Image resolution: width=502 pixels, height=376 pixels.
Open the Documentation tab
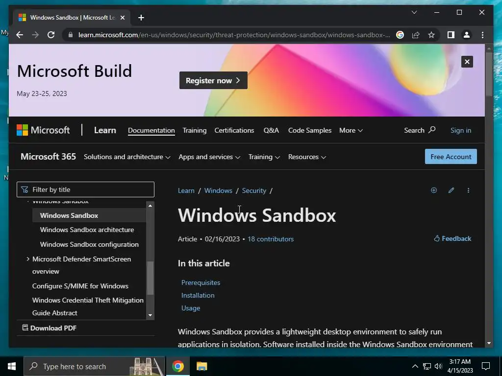[x=151, y=130]
